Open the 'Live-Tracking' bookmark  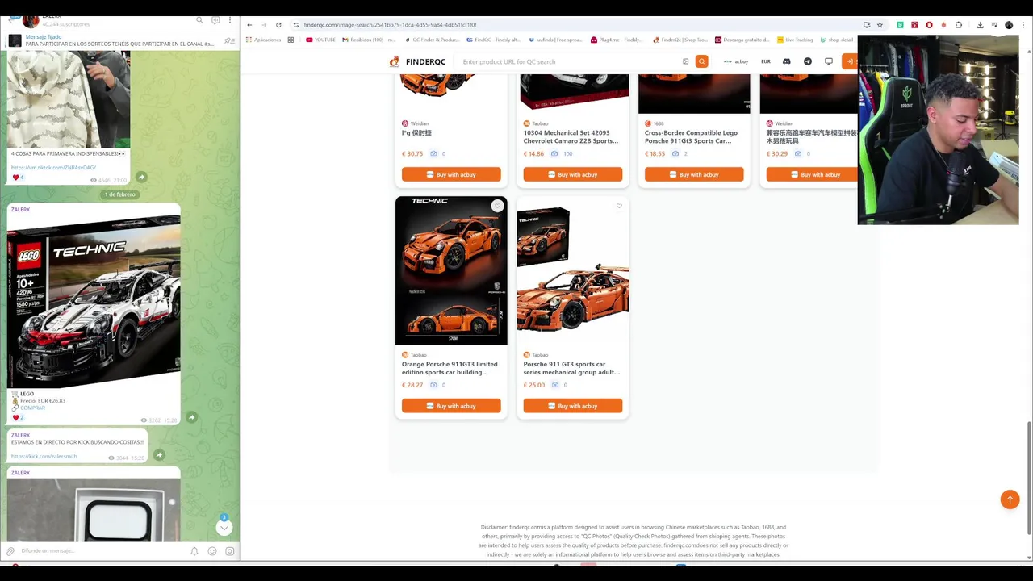796,40
